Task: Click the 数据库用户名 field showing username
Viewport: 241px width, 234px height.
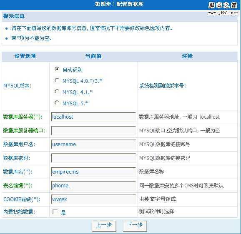Action: [x=93, y=144]
